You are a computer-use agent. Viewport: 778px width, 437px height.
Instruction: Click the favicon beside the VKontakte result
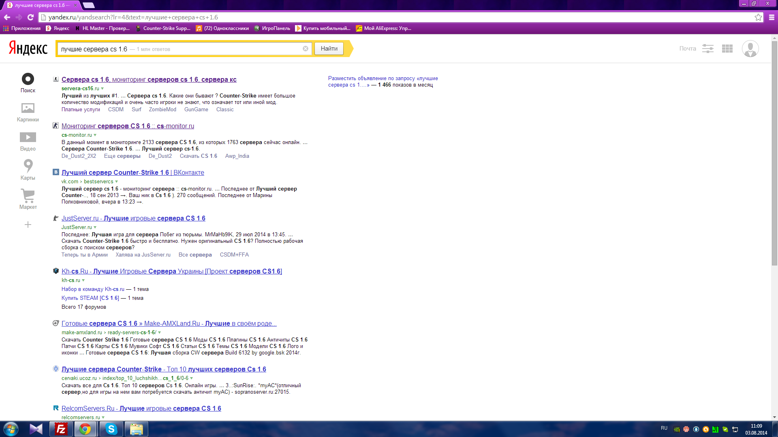pyautogui.click(x=56, y=172)
